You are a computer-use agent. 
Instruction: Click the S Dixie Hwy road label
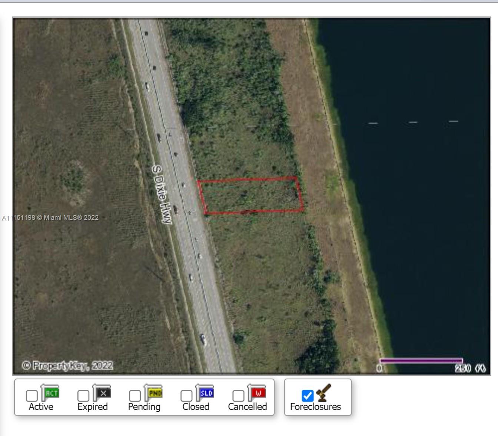tap(163, 195)
